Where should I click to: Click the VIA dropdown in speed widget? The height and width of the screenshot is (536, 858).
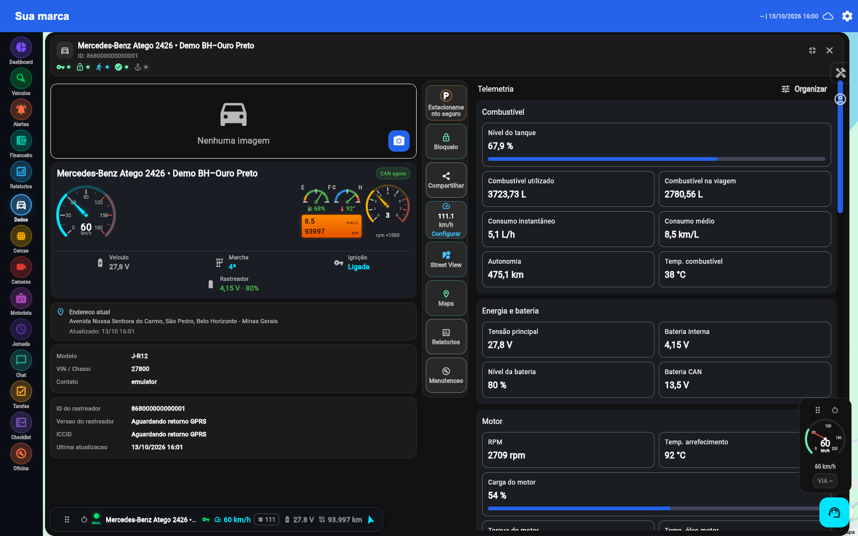[825, 481]
